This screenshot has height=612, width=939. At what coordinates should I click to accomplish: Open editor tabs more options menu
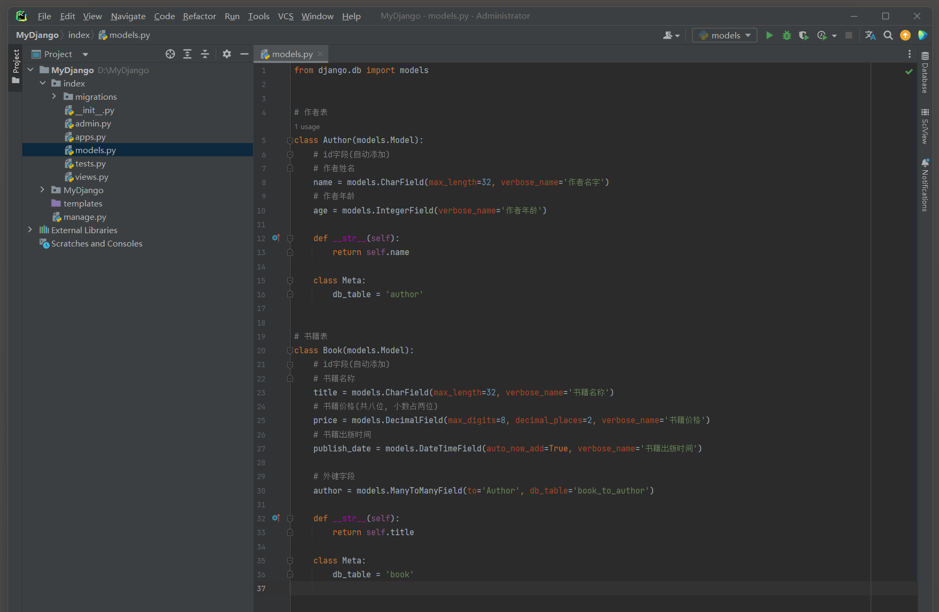tap(910, 54)
